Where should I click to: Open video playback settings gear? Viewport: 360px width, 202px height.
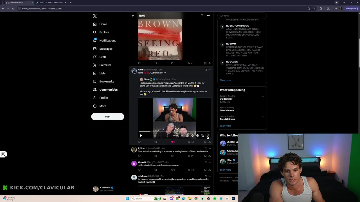(197, 136)
